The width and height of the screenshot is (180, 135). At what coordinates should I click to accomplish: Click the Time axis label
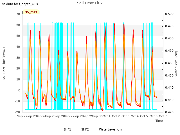point(159,121)
